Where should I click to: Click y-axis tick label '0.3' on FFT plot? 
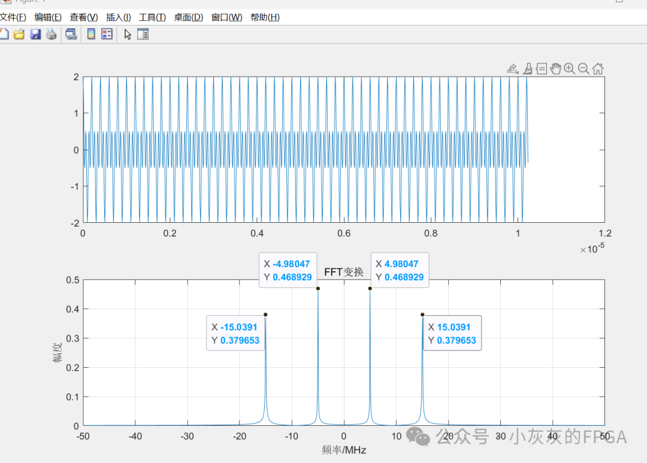click(72, 338)
